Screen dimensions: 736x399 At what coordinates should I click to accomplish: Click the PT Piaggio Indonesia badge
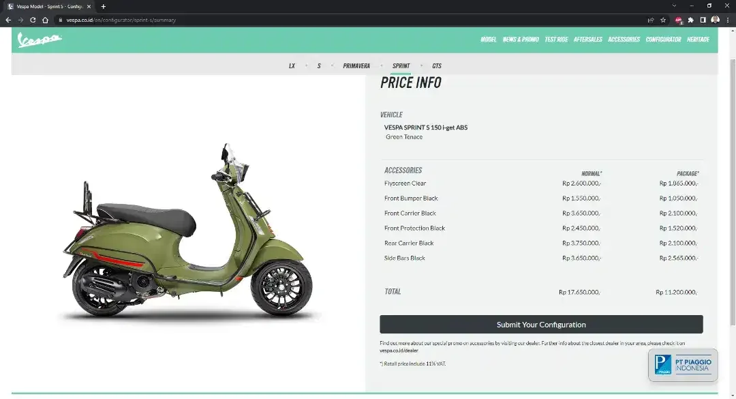pos(683,365)
